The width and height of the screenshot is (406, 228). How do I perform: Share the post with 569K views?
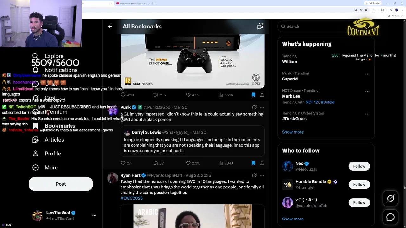tap(262, 95)
